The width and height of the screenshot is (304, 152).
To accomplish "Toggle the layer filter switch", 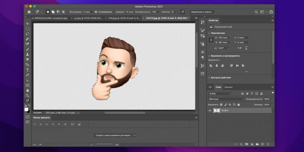I will 273,93.
